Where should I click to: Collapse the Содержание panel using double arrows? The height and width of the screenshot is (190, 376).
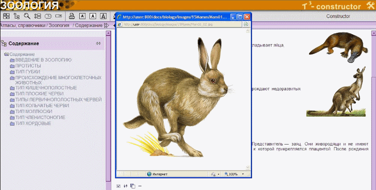coord(98,43)
